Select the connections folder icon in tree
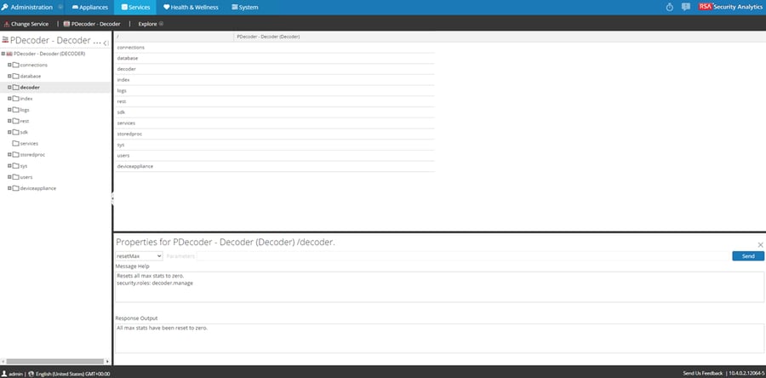Viewport: 766px width, 378px height. tap(15, 65)
